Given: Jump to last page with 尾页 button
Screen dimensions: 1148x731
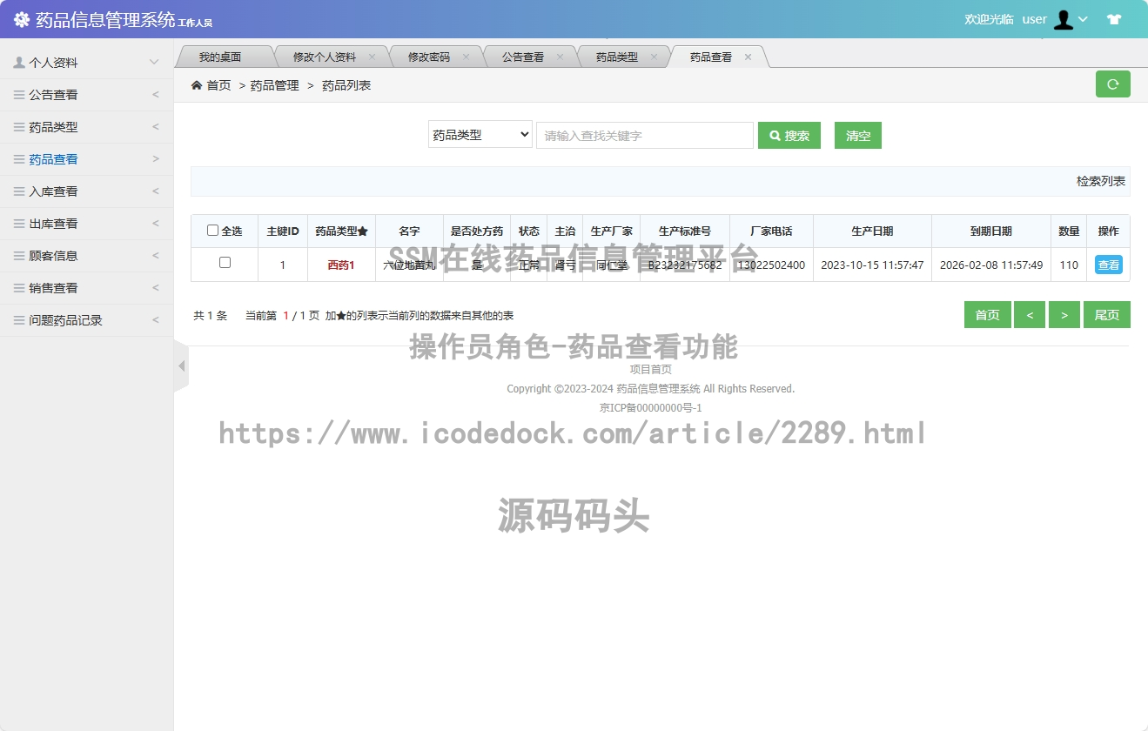Looking at the screenshot, I should tap(1107, 315).
